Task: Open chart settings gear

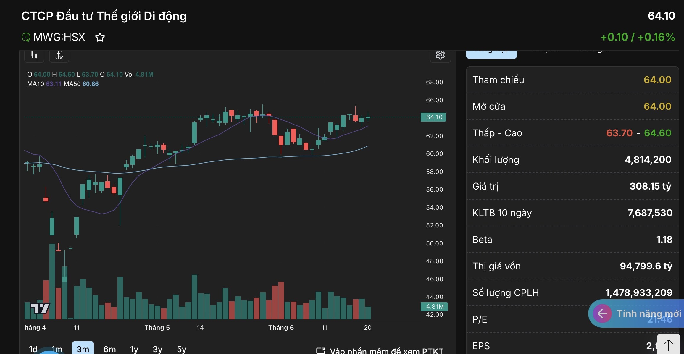Action: 440,55
